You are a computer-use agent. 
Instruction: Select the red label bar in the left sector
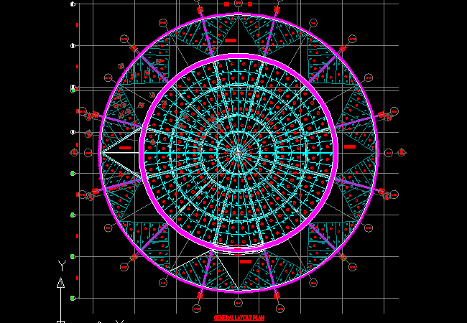tap(125, 148)
